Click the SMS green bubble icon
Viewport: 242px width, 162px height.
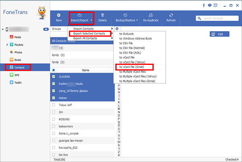coord(12,75)
